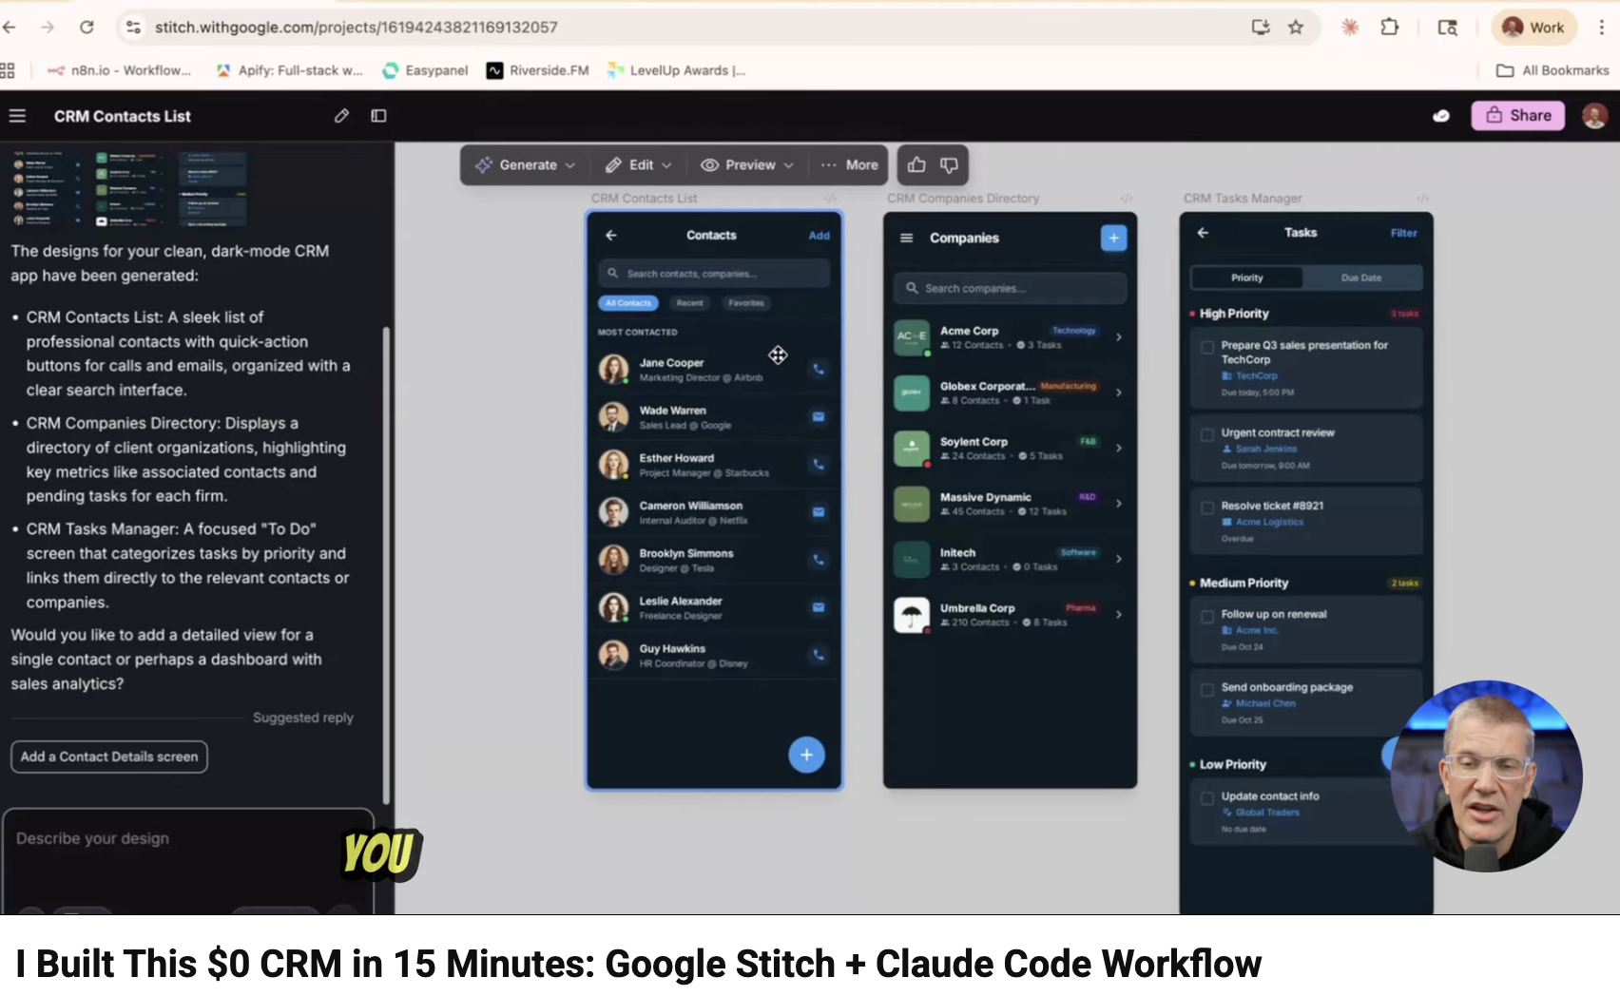The width and height of the screenshot is (1620, 996).
Task: Click the generated designs thumbnail preview
Action: click(x=127, y=188)
